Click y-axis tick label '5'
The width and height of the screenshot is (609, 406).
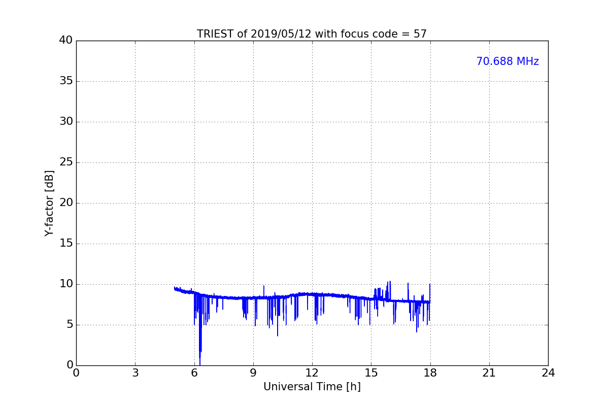70,324
